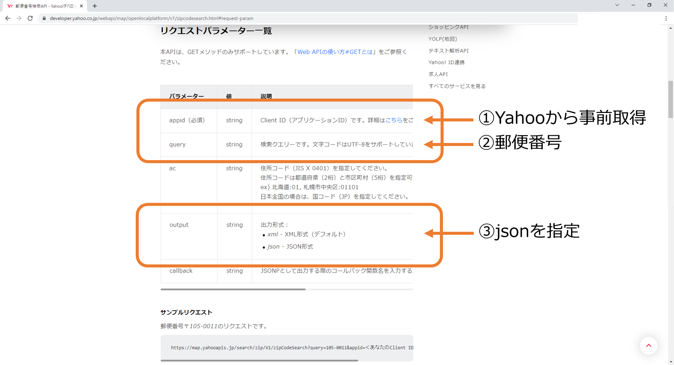Screen dimensions: 674x365
Task: Click すべてのサービスを見る in the sidebar
Action: 457,86
